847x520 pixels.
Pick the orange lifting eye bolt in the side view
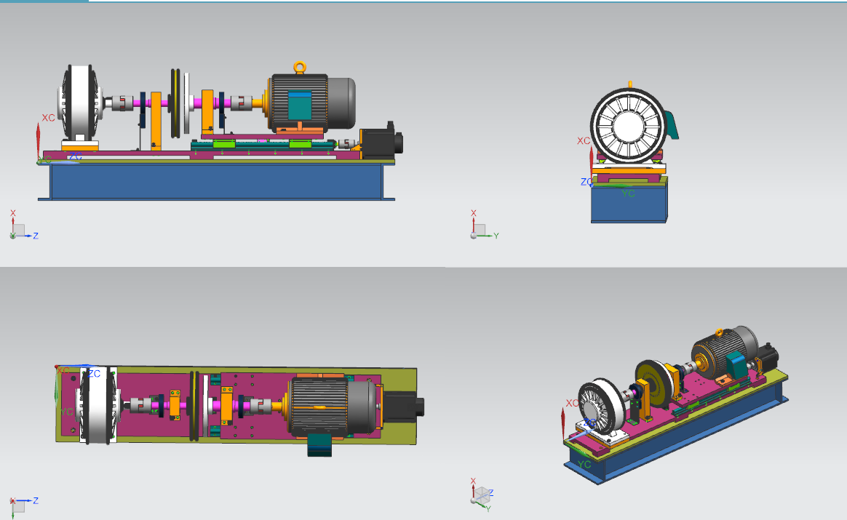pos(300,68)
